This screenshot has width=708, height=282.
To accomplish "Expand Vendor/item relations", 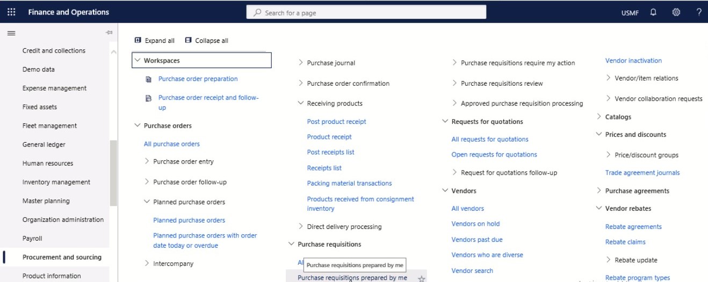I will coord(609,78).
